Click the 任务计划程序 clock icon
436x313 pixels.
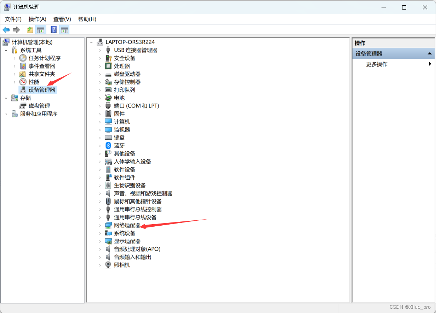click(x=23, y=58)
